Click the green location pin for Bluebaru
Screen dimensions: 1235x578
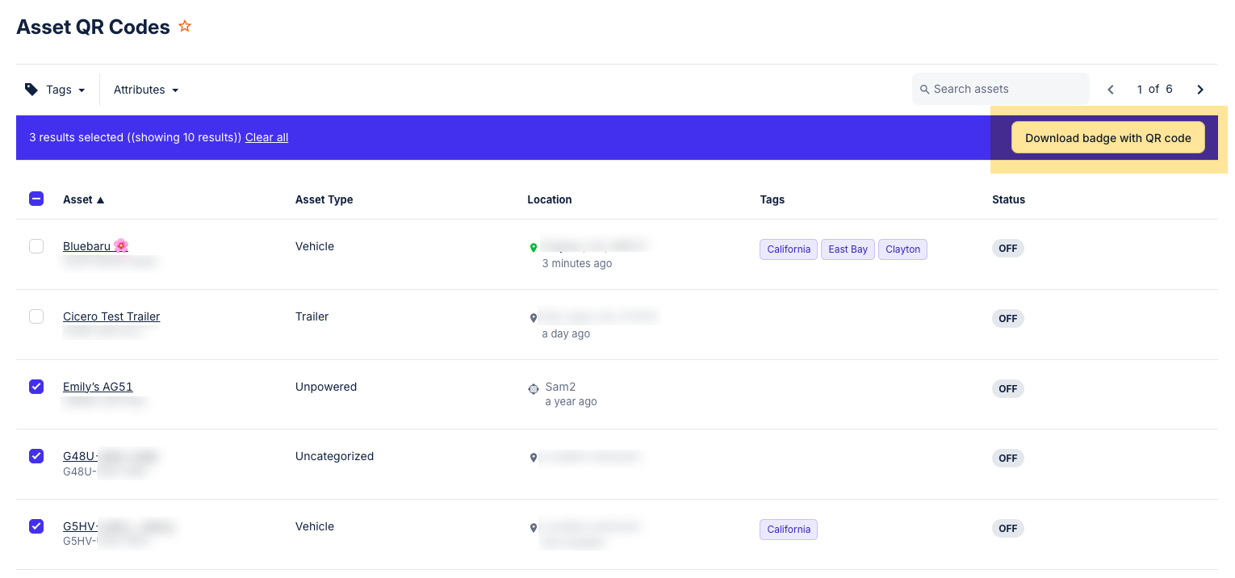click(533, 248)
